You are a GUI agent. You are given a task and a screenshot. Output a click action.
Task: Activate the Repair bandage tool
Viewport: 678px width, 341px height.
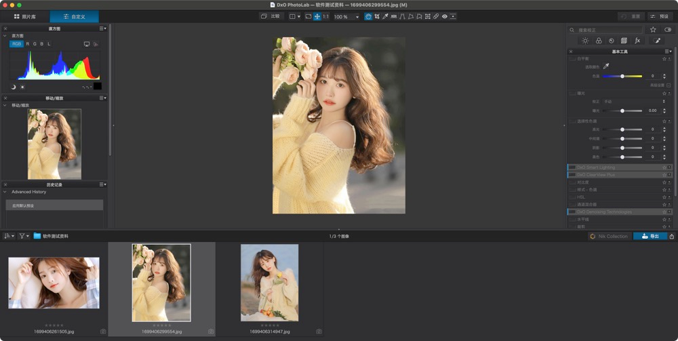436,16
